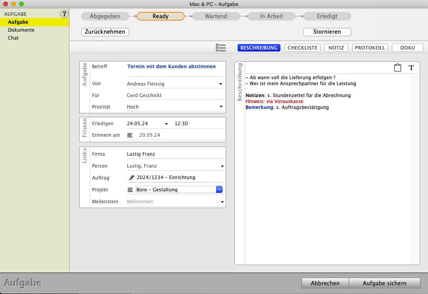Click the list icon beside Projekt
This screenshot has height=294, width=428.
click(130, 190)
